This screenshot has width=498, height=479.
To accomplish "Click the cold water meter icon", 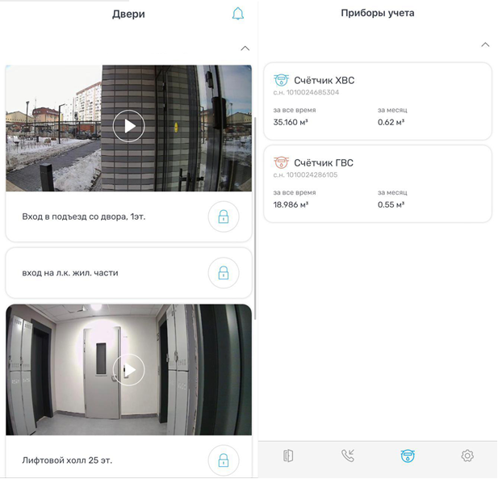I will coord(281,80).
